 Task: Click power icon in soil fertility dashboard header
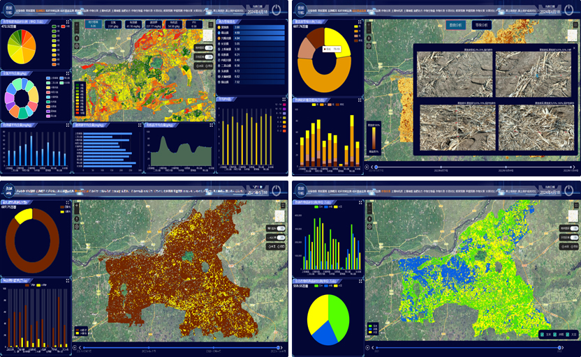pos(277,10)
